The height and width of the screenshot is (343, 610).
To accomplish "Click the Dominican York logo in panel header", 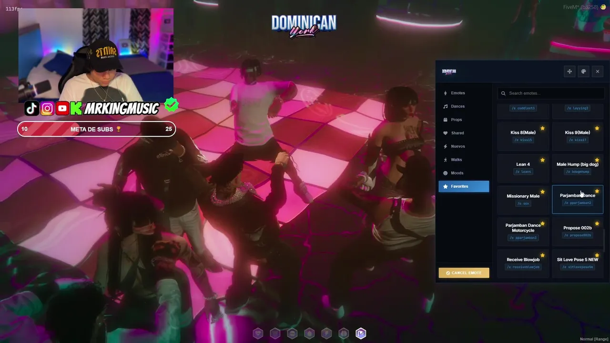I will tap(449, 71).
